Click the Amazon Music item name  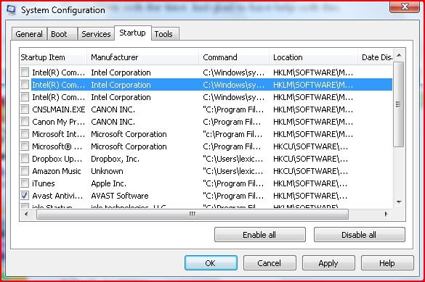pyautogui.click(x=57, y=171)
